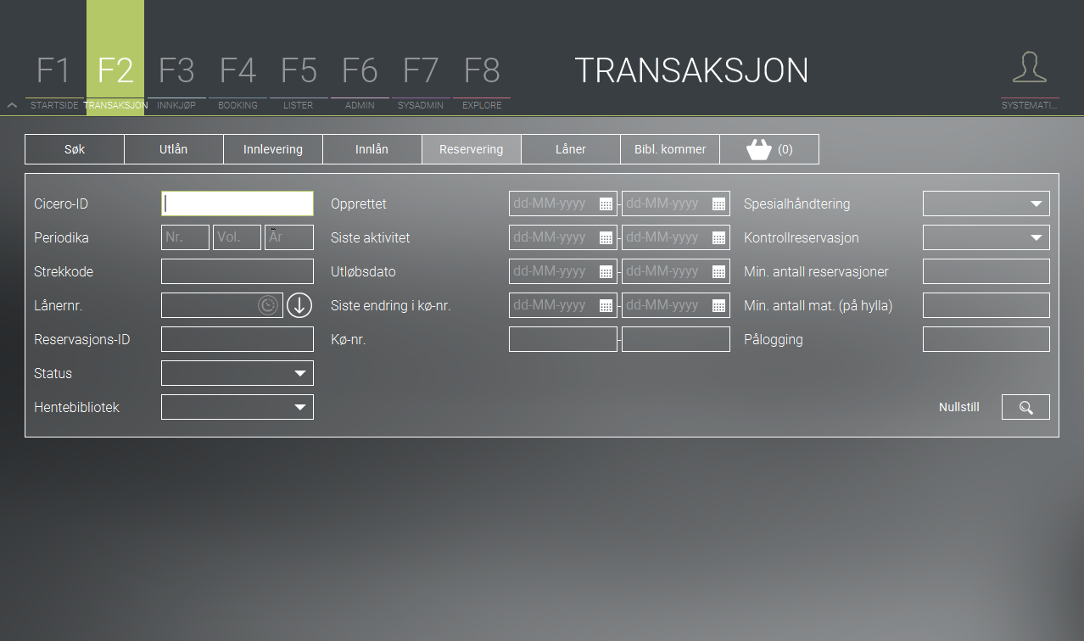The width and height of the screenshot is (1084, 641).
Task: Click the magnifier search button
Action: 1025,408
